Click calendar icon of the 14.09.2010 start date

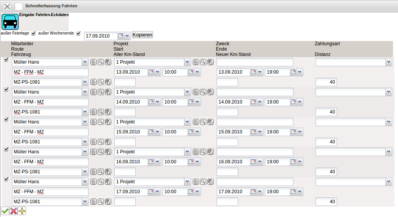point(151,102)
